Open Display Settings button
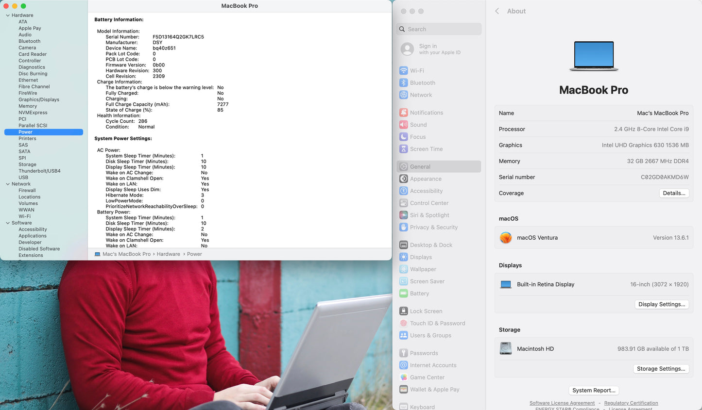Screen dimensions: 702x410 (x=661, y=304)
